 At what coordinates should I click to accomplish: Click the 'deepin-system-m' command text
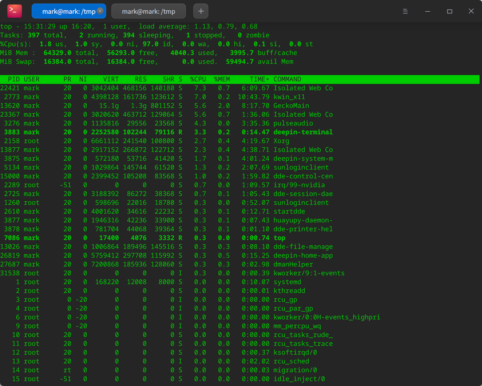click(303, 159)
